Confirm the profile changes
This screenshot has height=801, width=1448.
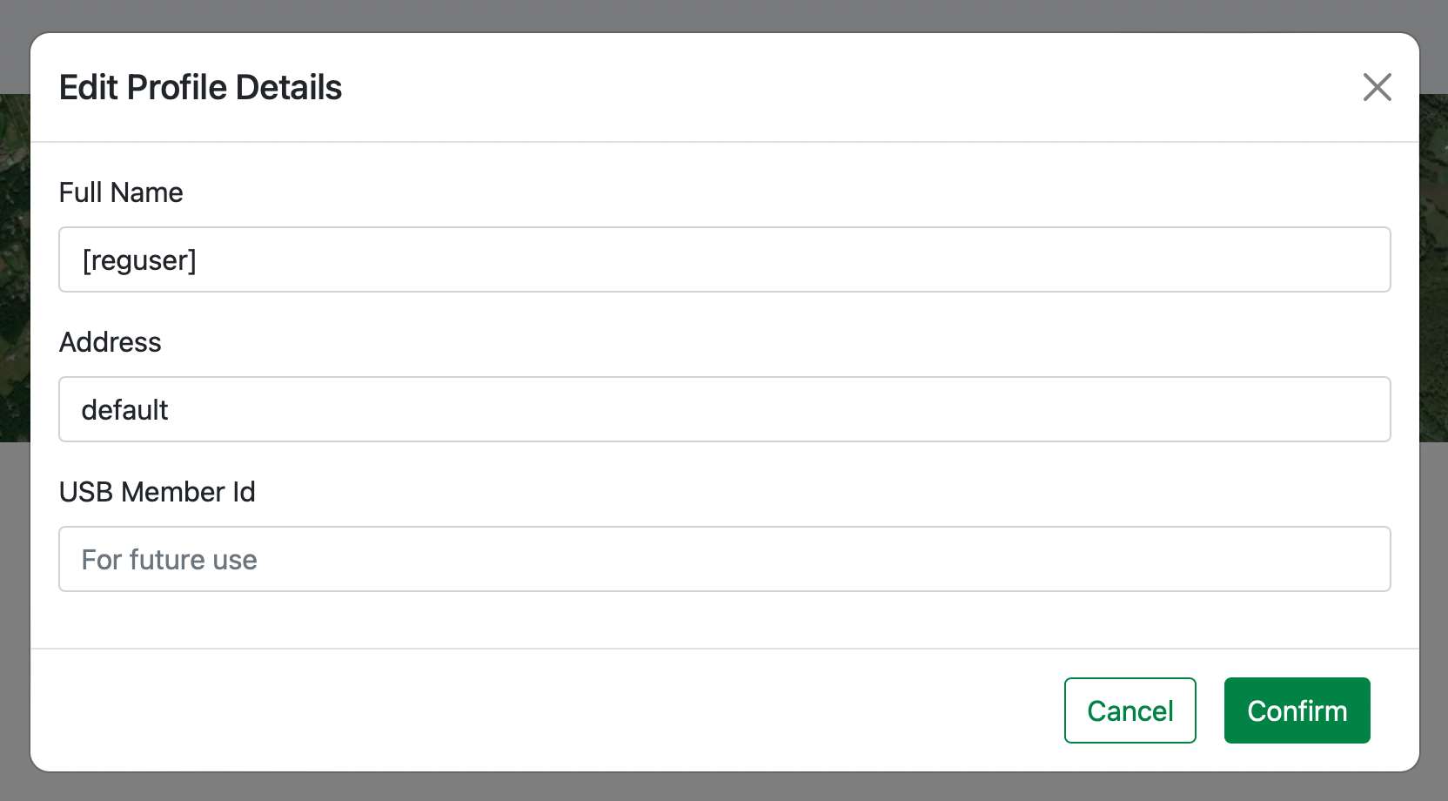pyautogui.click(x=1297, y=710)
